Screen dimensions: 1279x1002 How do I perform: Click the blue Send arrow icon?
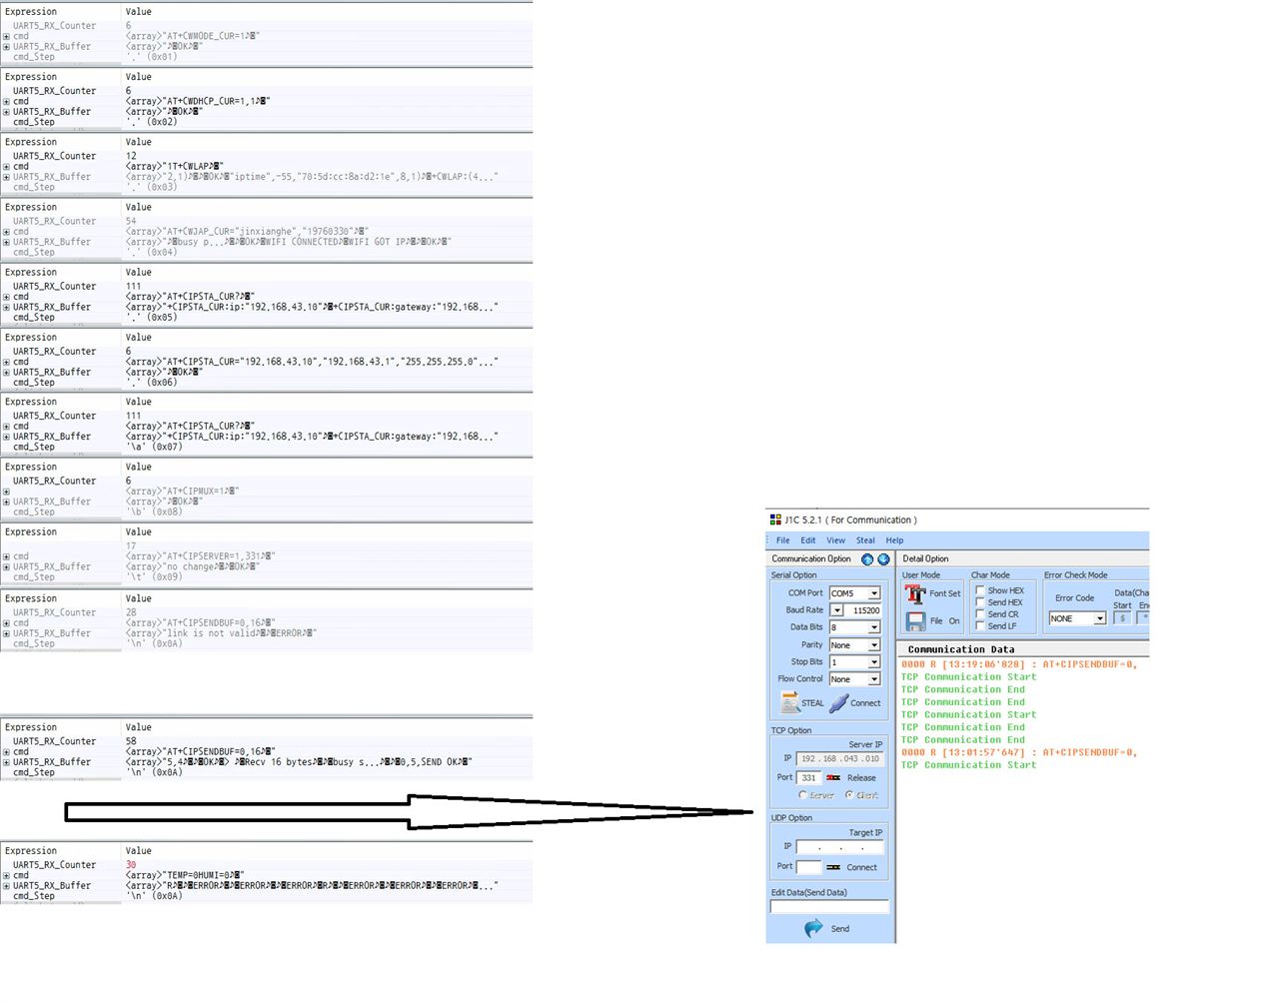[x=814, y=928]
